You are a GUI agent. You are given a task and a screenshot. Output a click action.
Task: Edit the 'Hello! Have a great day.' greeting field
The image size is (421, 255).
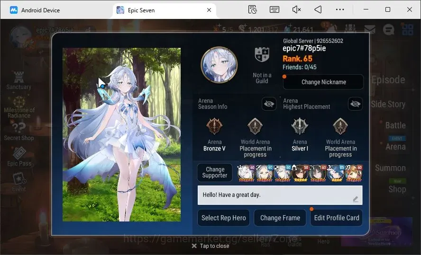(x=280, y=195)
